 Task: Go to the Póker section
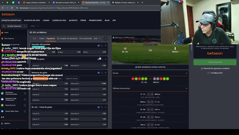point(83,20)
